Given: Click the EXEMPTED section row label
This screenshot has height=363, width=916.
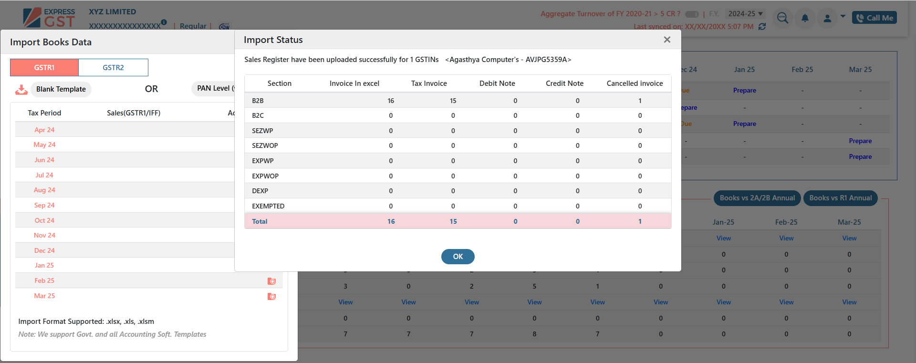Looking at the screenshot, I should [x=268, y=206].
